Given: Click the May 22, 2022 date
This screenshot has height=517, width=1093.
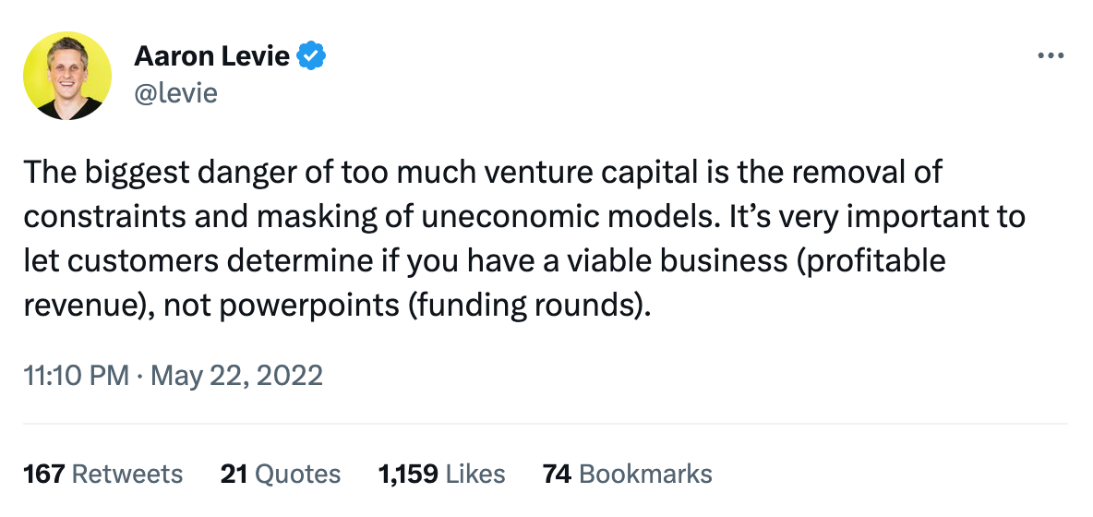Looking at the screenshot, I should 236,376.
